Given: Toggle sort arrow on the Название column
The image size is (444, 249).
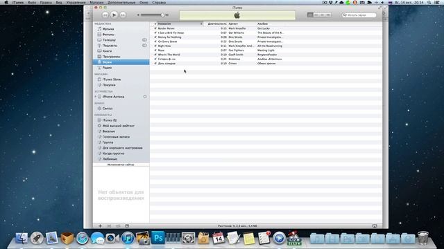Looking at the screenshot, I should (201, 24).
